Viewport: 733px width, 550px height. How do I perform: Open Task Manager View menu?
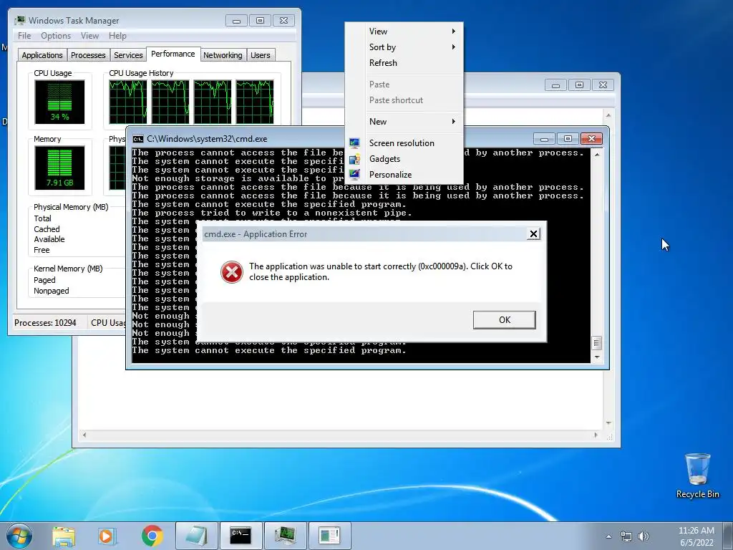click(x=89, y=36)
